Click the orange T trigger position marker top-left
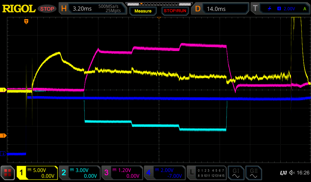This screenshot has width=311, height=182. (26, 21)
